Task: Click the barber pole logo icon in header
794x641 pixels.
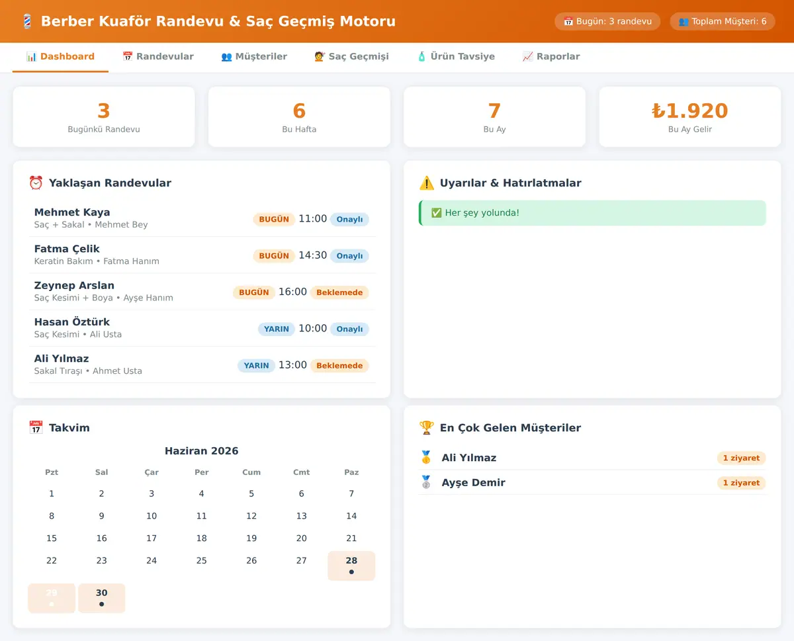Action: [x=27, y=21]
